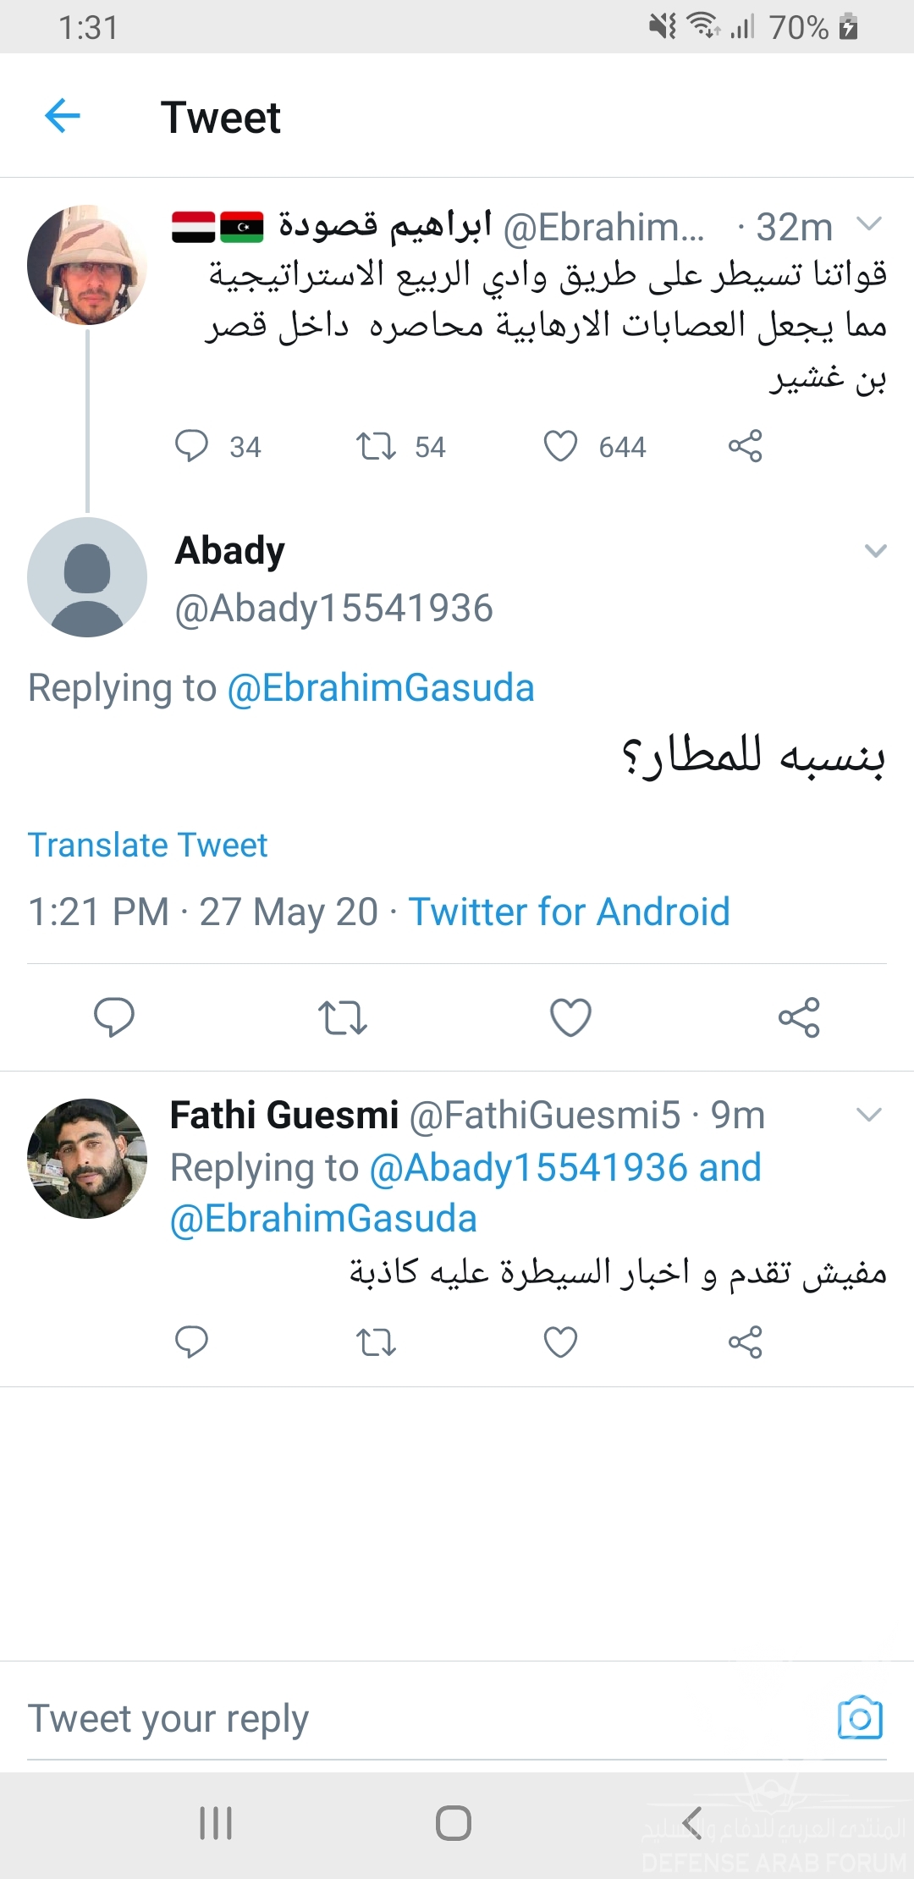
Task: Retweet Fathi Guesmi's reply
Action: (x=376, y=1342)
